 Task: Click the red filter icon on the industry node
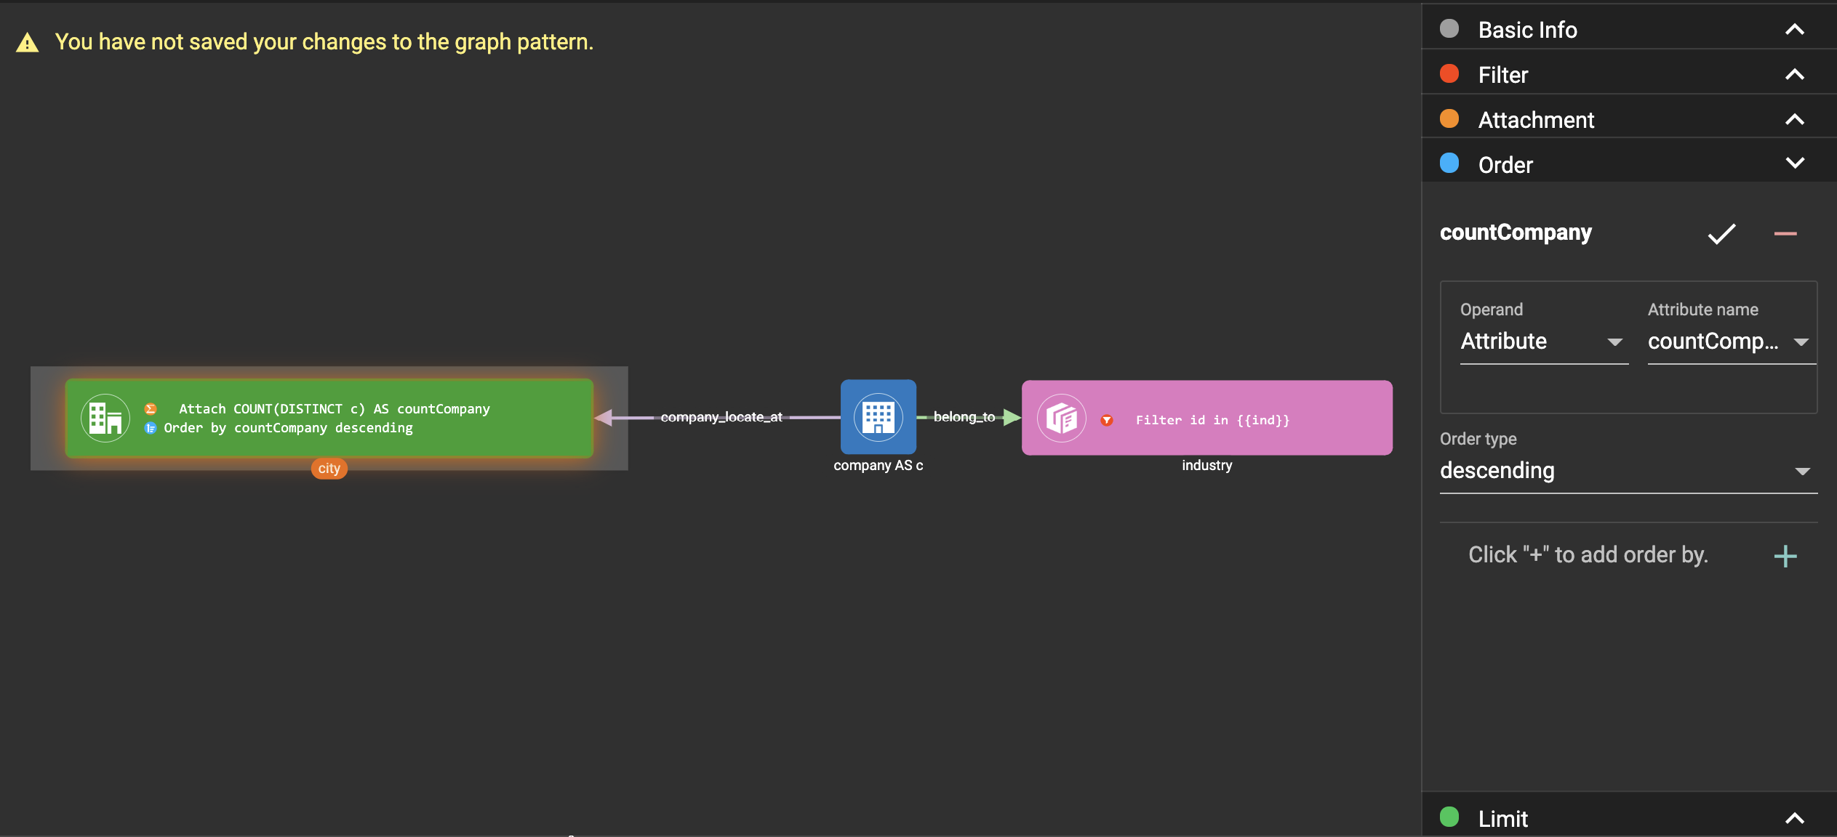[x=1106, y=420]
